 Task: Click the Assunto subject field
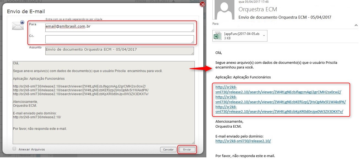[x=119, y=51]
